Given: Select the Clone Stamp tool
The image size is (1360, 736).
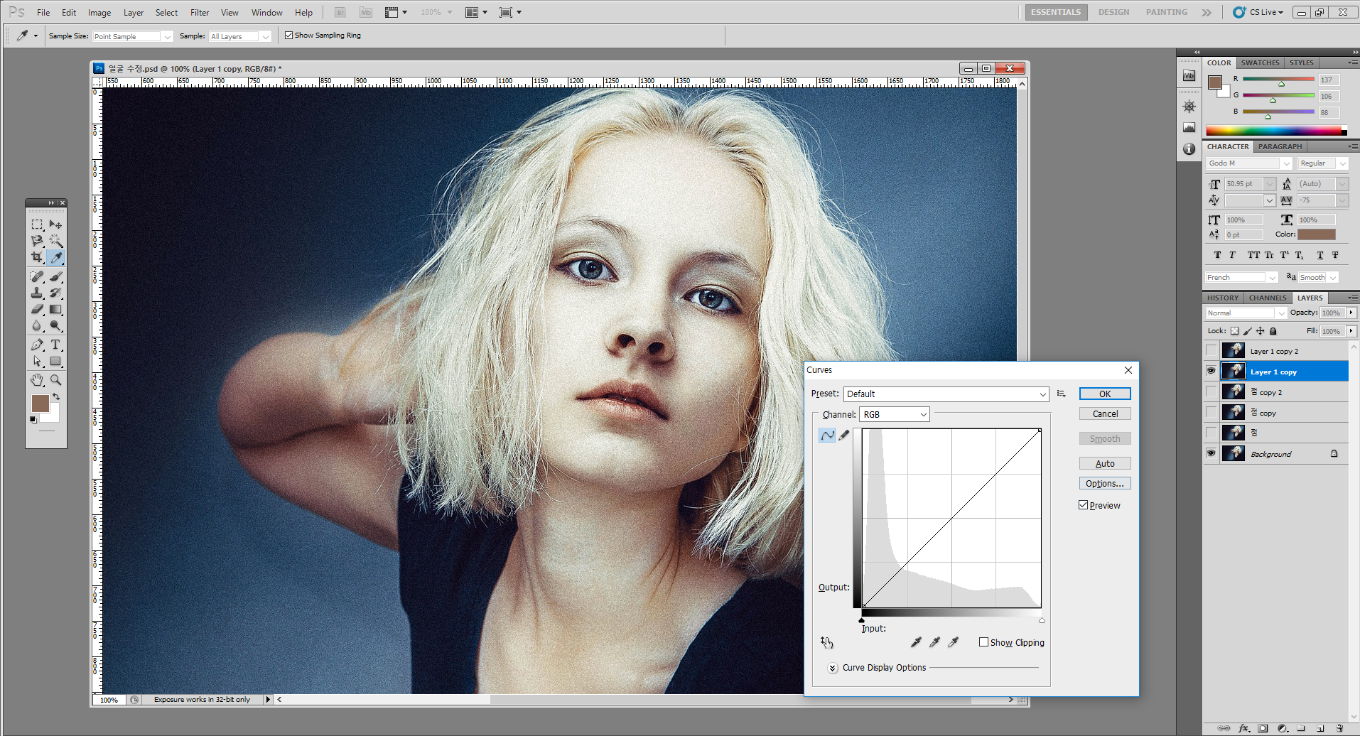Looking at the screenshot, I should click(x=37, y=293).
